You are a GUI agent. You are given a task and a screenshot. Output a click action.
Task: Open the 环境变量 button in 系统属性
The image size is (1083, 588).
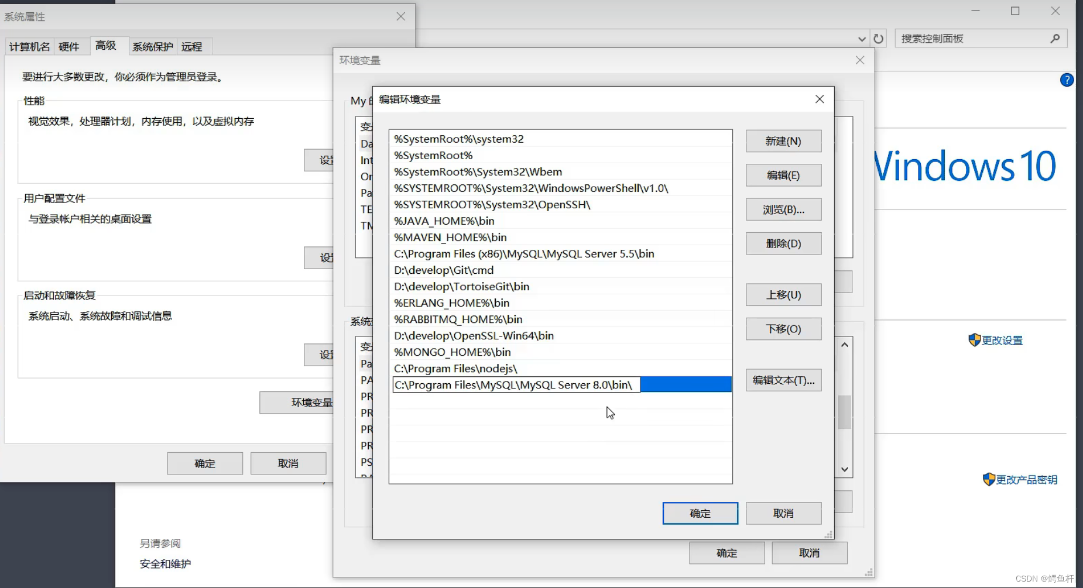(297, 403)
